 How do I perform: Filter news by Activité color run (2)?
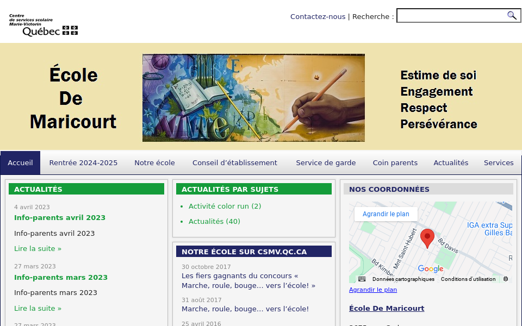pyautogui.click(x=225, y=206)
